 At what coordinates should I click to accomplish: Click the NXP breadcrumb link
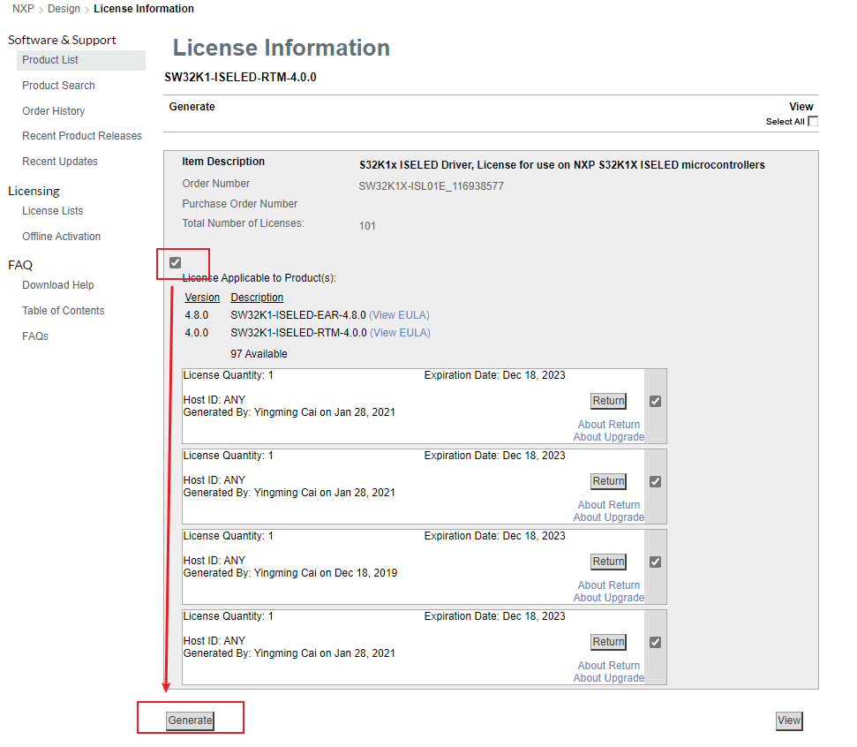(23, 9)
